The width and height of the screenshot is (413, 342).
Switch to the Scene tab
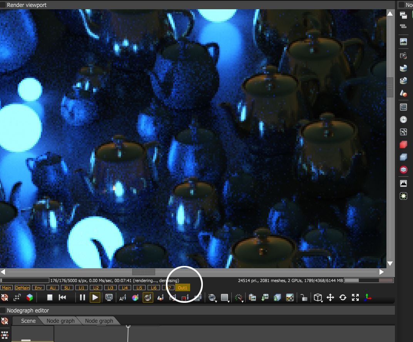(x=28, y=321)
